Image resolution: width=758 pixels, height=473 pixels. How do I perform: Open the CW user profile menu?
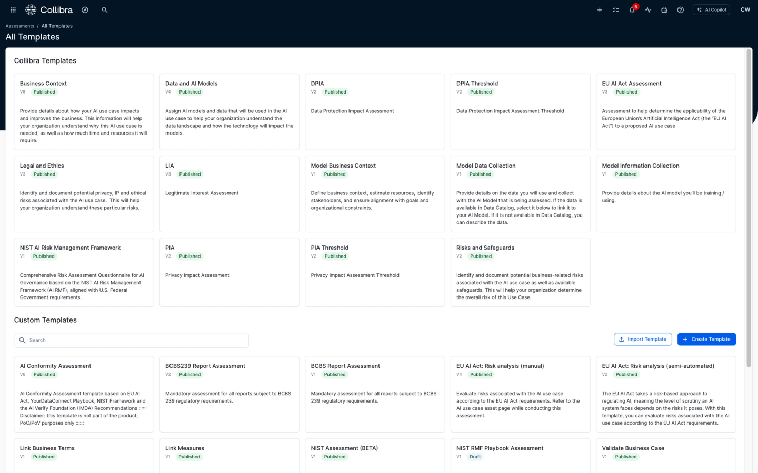(745, 10)
